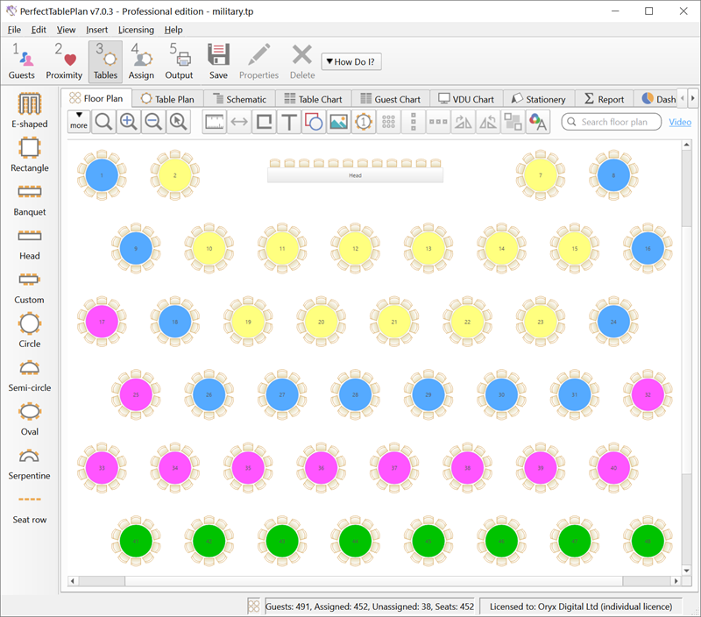Open the 'How Do I?' dropdown
This screenshot has width=701, height=617.
pyautogui.click(x=351, y=61)
